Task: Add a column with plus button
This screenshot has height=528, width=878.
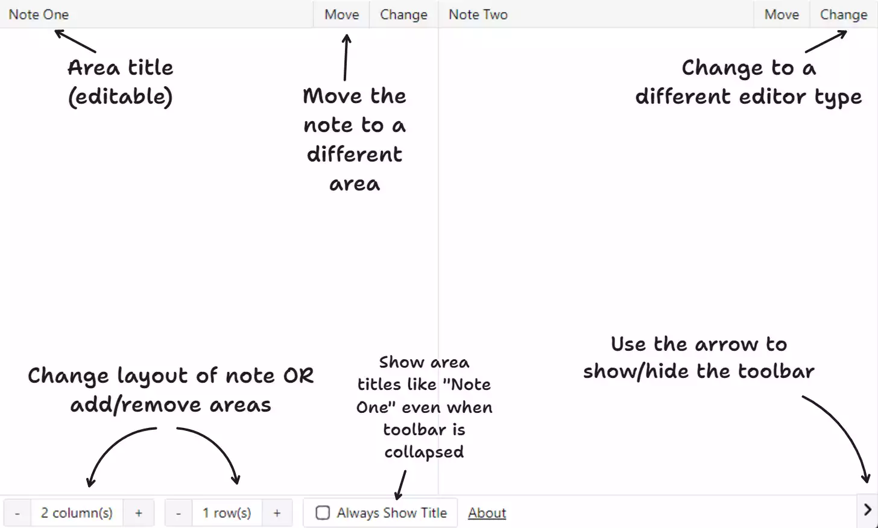Action: [x=139, y=513]
